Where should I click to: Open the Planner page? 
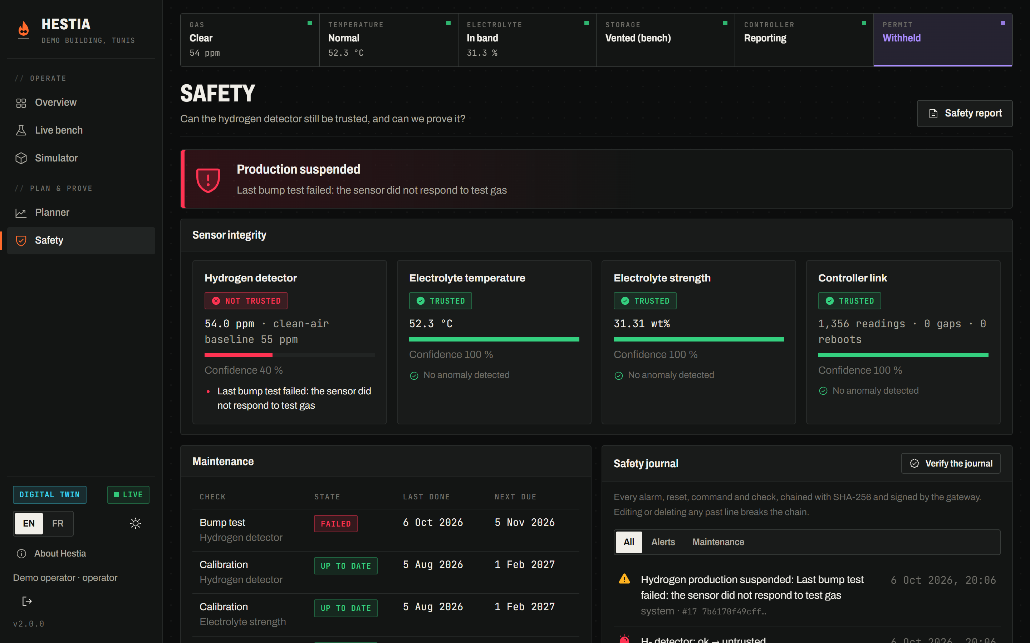pos(81,212)
